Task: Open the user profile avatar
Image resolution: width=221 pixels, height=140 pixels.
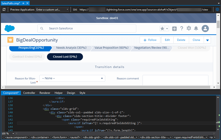Action: click(x=205, y=28)
